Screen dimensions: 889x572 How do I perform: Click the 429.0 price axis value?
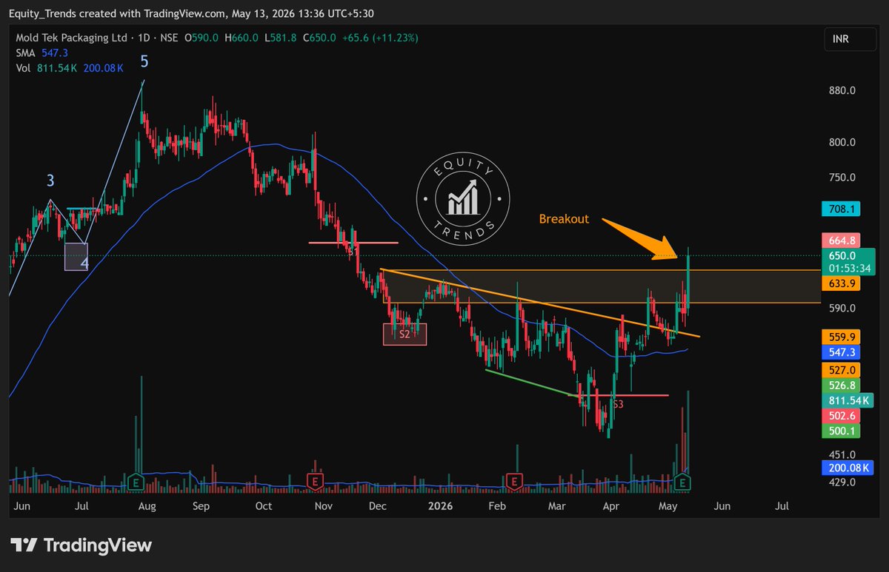[843, 482]
